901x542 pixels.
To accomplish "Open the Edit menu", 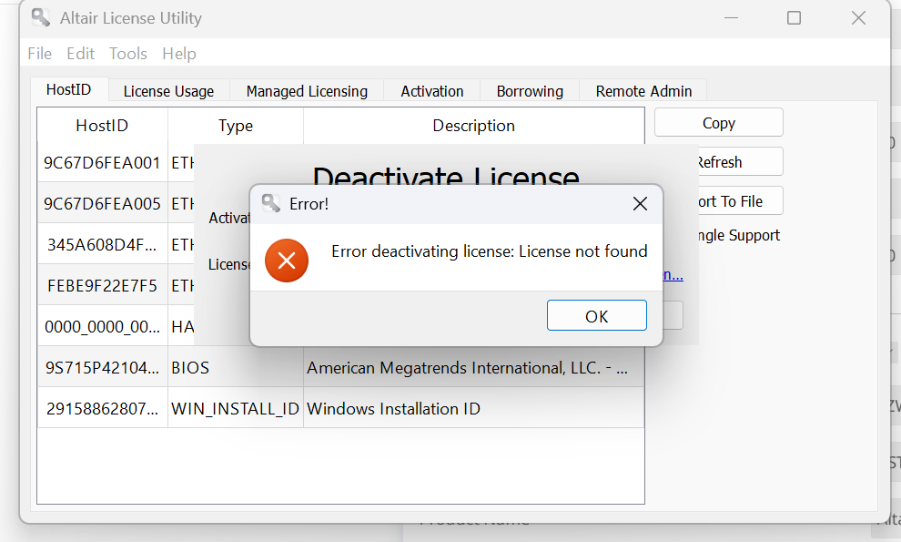I will pos(80,54).
